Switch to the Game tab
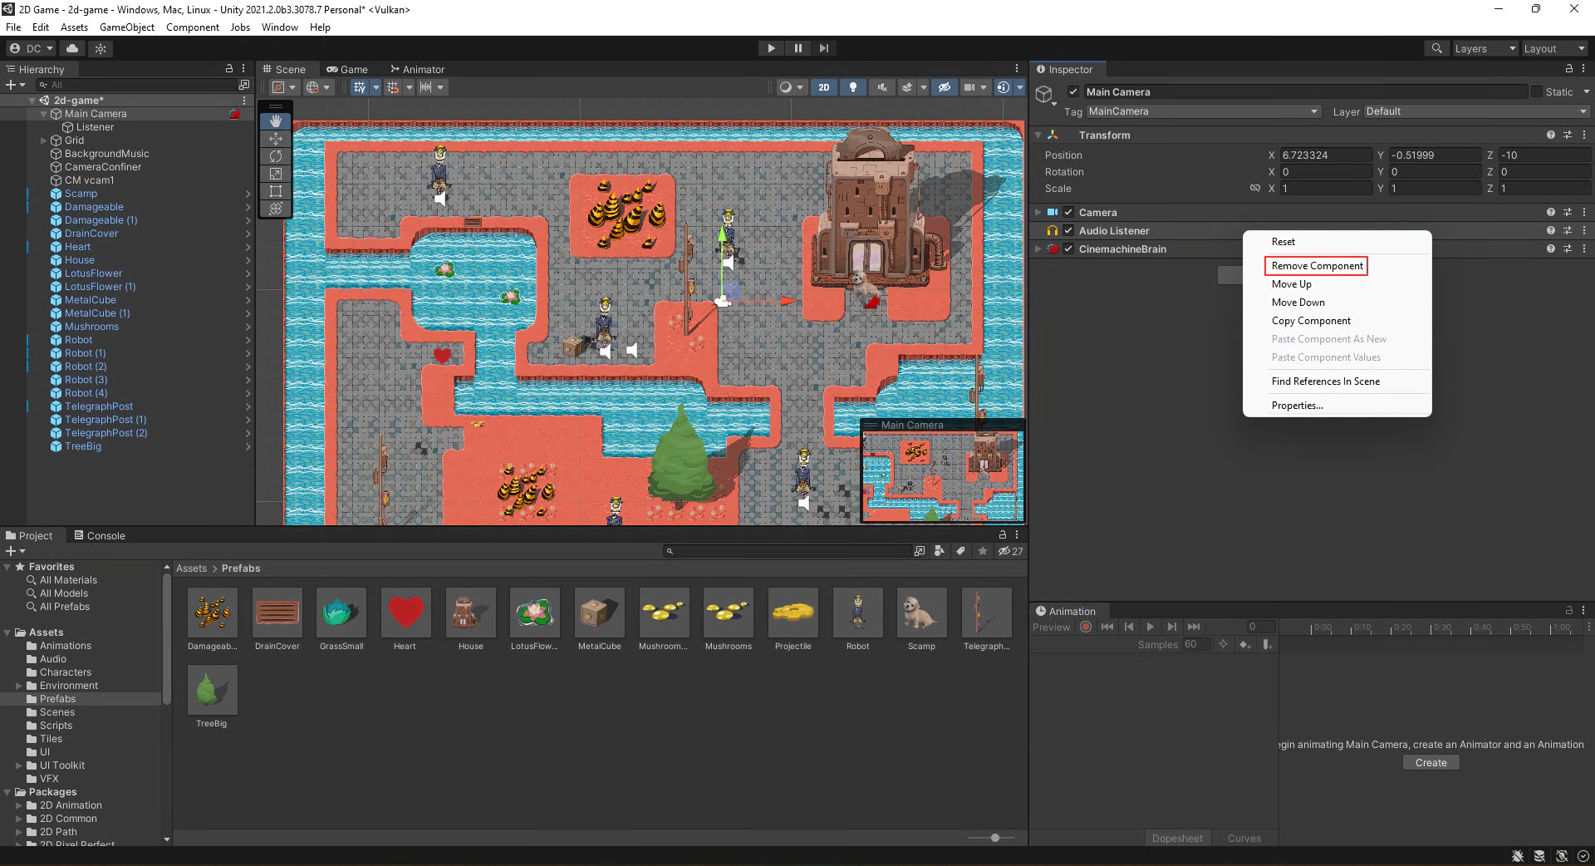 coord(347,69)
